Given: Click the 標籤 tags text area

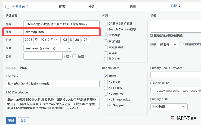Looking at the screenshot, I should click(x=176, y=26).
